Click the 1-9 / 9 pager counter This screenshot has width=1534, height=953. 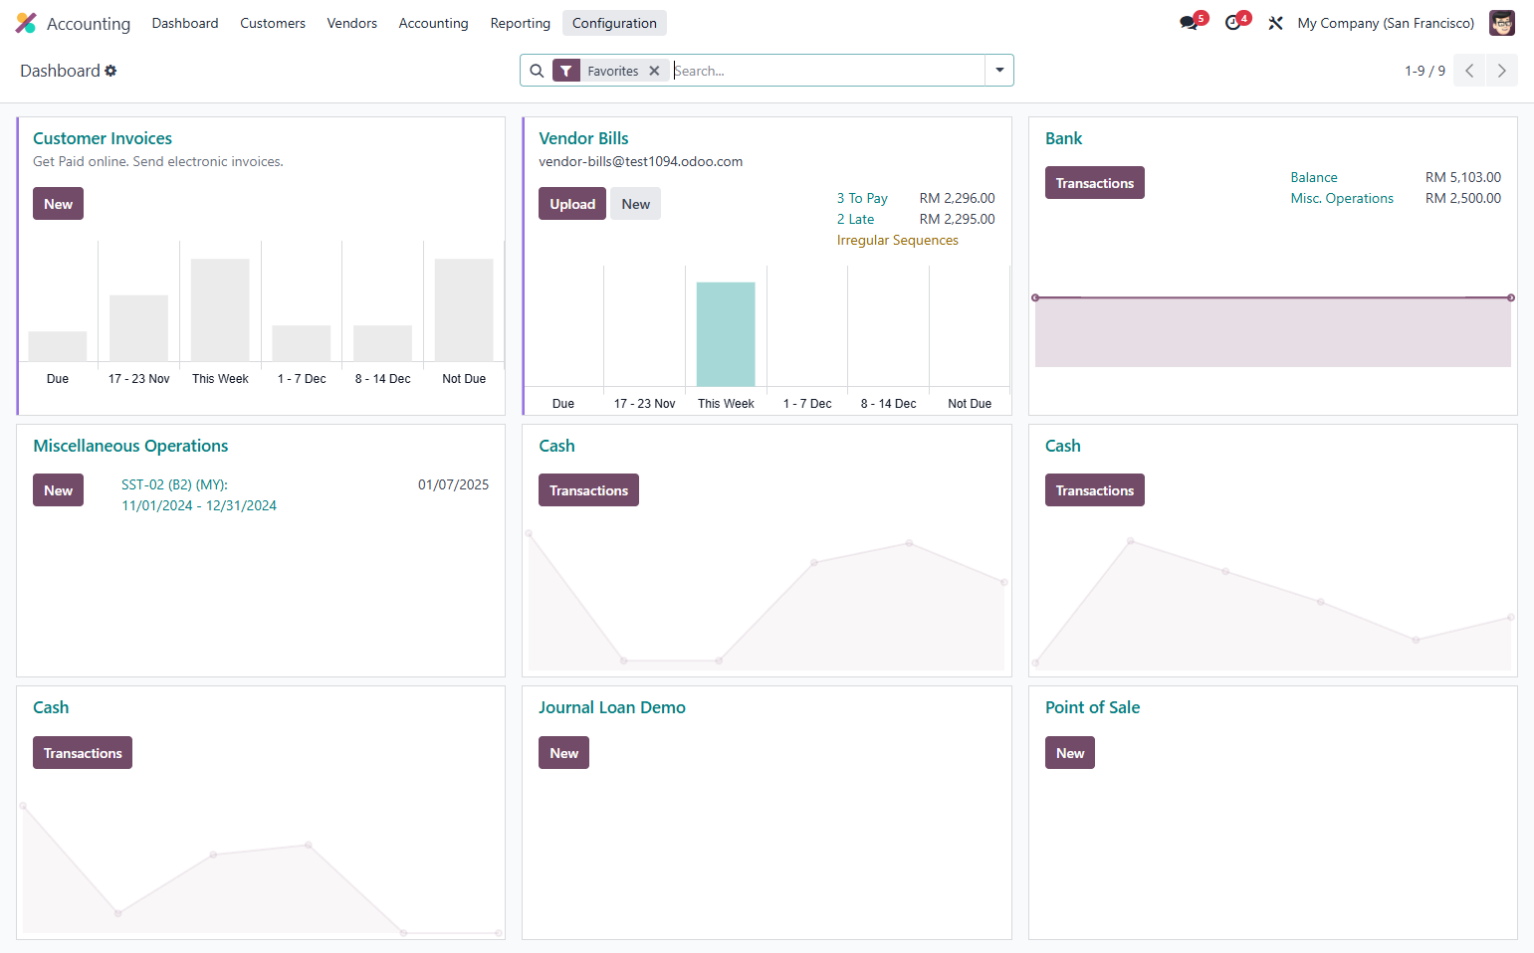(1424, 71)
